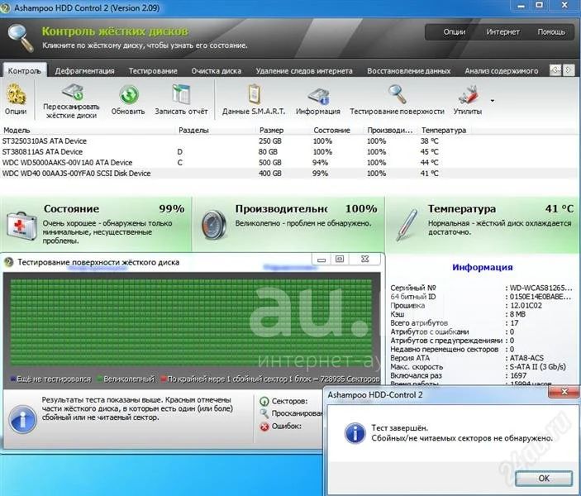Open the Помощь header menu
This screenshot has width=581, height=496.
(x=551, y=32)
